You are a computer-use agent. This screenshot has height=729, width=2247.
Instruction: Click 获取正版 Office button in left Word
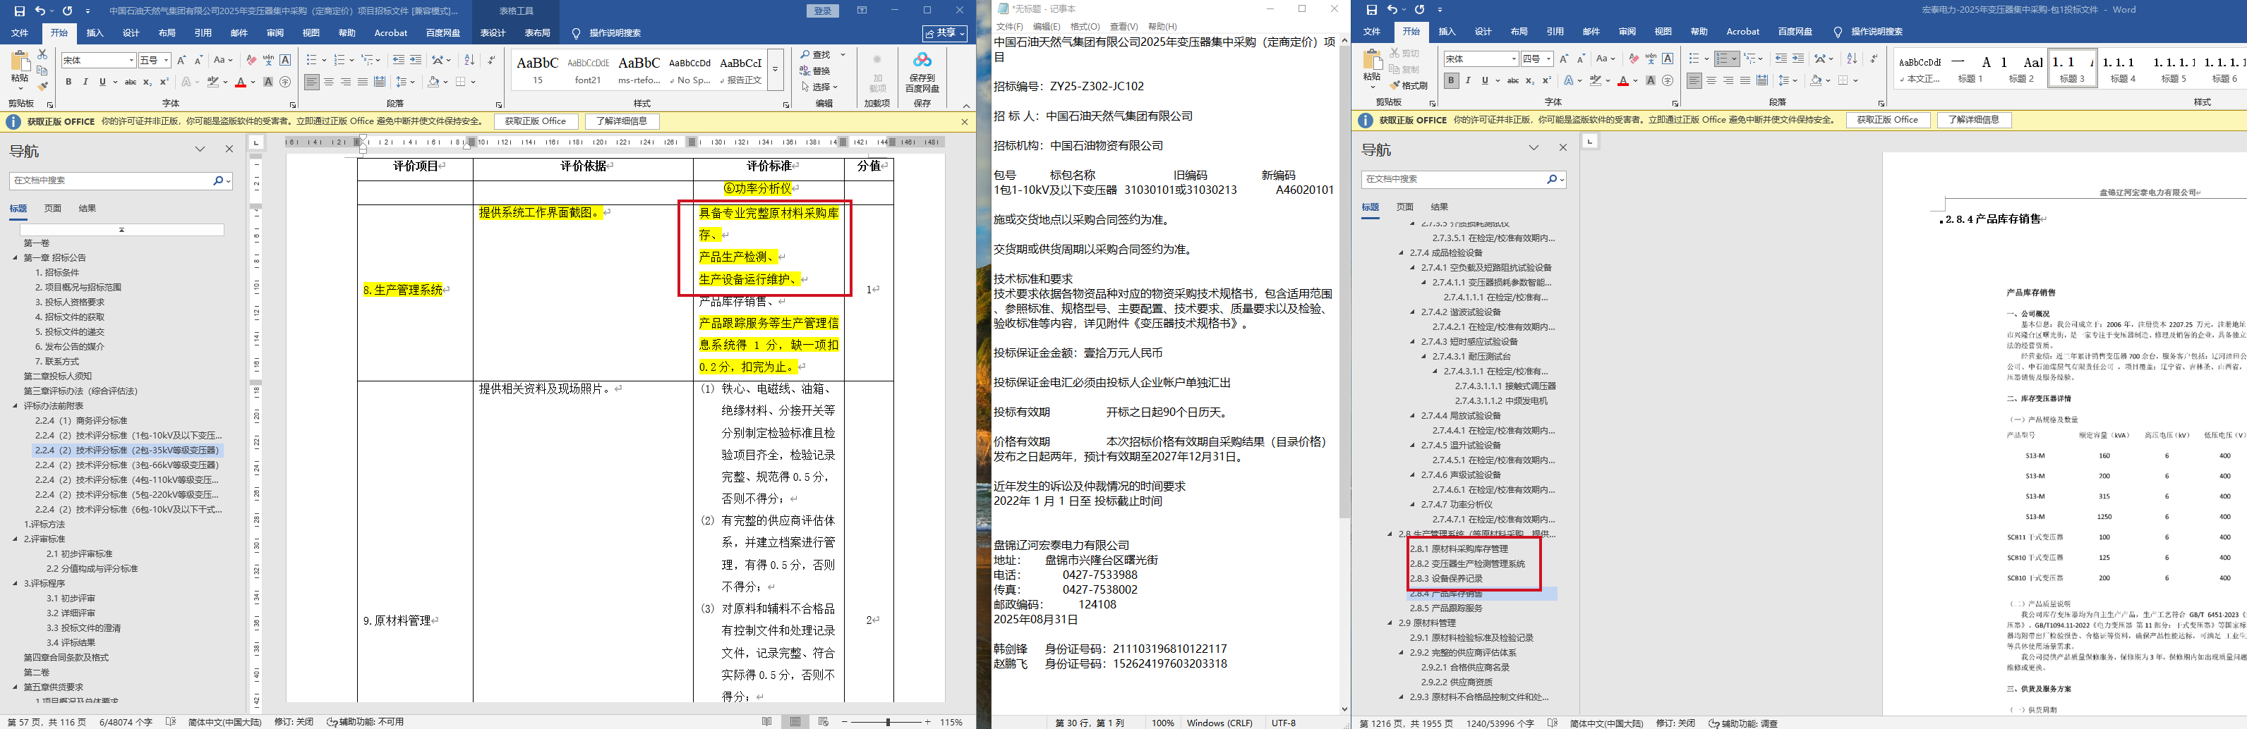(x=536, y=121)
